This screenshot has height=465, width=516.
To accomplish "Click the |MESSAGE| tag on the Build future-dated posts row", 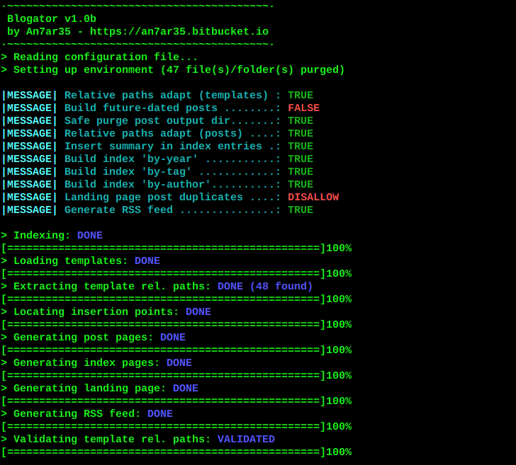I will pos(29,108).
